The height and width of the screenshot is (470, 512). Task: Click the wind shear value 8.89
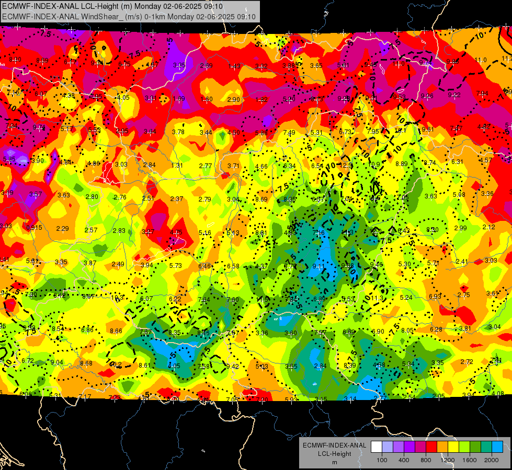point(402,164)
